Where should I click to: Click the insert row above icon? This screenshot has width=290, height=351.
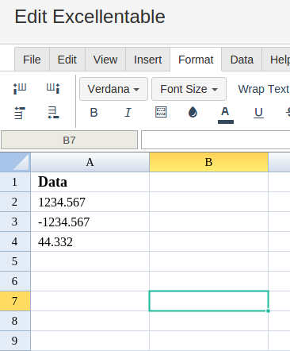(20, 113)
